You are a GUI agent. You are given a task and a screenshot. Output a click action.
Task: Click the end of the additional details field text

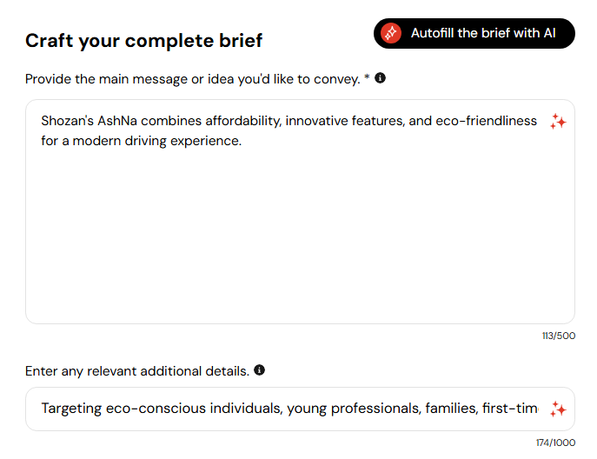click(537, 409)
